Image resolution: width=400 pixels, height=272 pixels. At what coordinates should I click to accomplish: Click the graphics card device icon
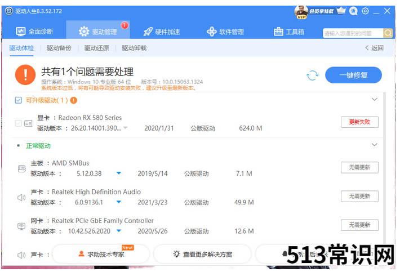[x=28, y=123]
